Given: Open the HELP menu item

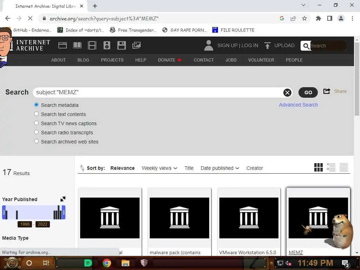Looking at the screenshot, I should coord(141,60).
